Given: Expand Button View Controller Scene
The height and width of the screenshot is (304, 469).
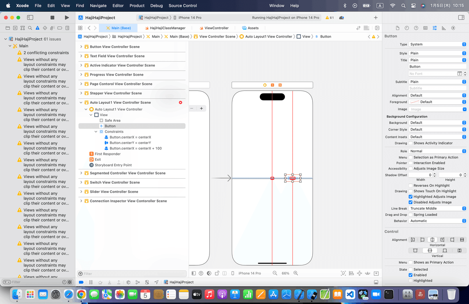Looking at the screenshot, I should [x=81, y=47].
